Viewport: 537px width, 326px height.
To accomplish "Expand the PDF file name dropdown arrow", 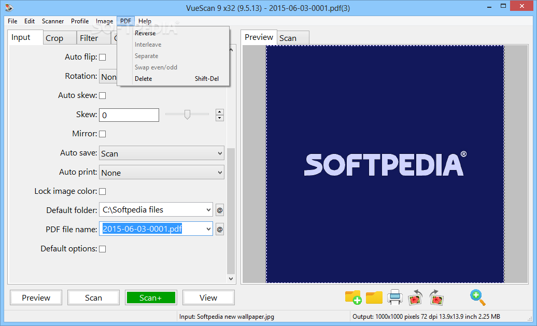I will click(208, 229).
